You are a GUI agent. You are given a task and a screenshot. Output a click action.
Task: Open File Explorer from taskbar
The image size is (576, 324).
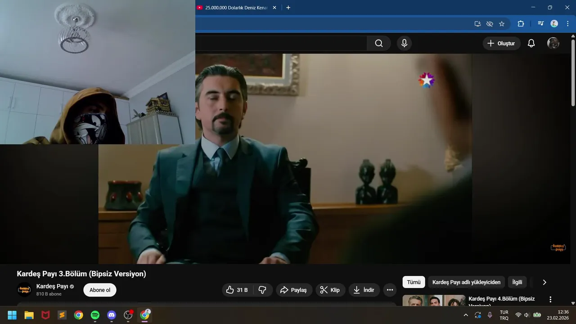tap(29, 315)
